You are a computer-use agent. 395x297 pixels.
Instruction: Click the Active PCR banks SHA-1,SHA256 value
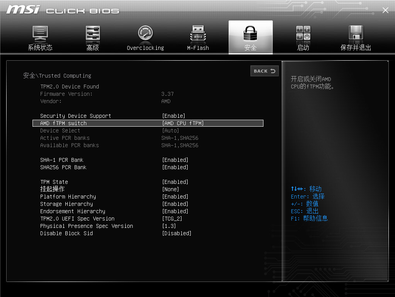coord(180,138)
